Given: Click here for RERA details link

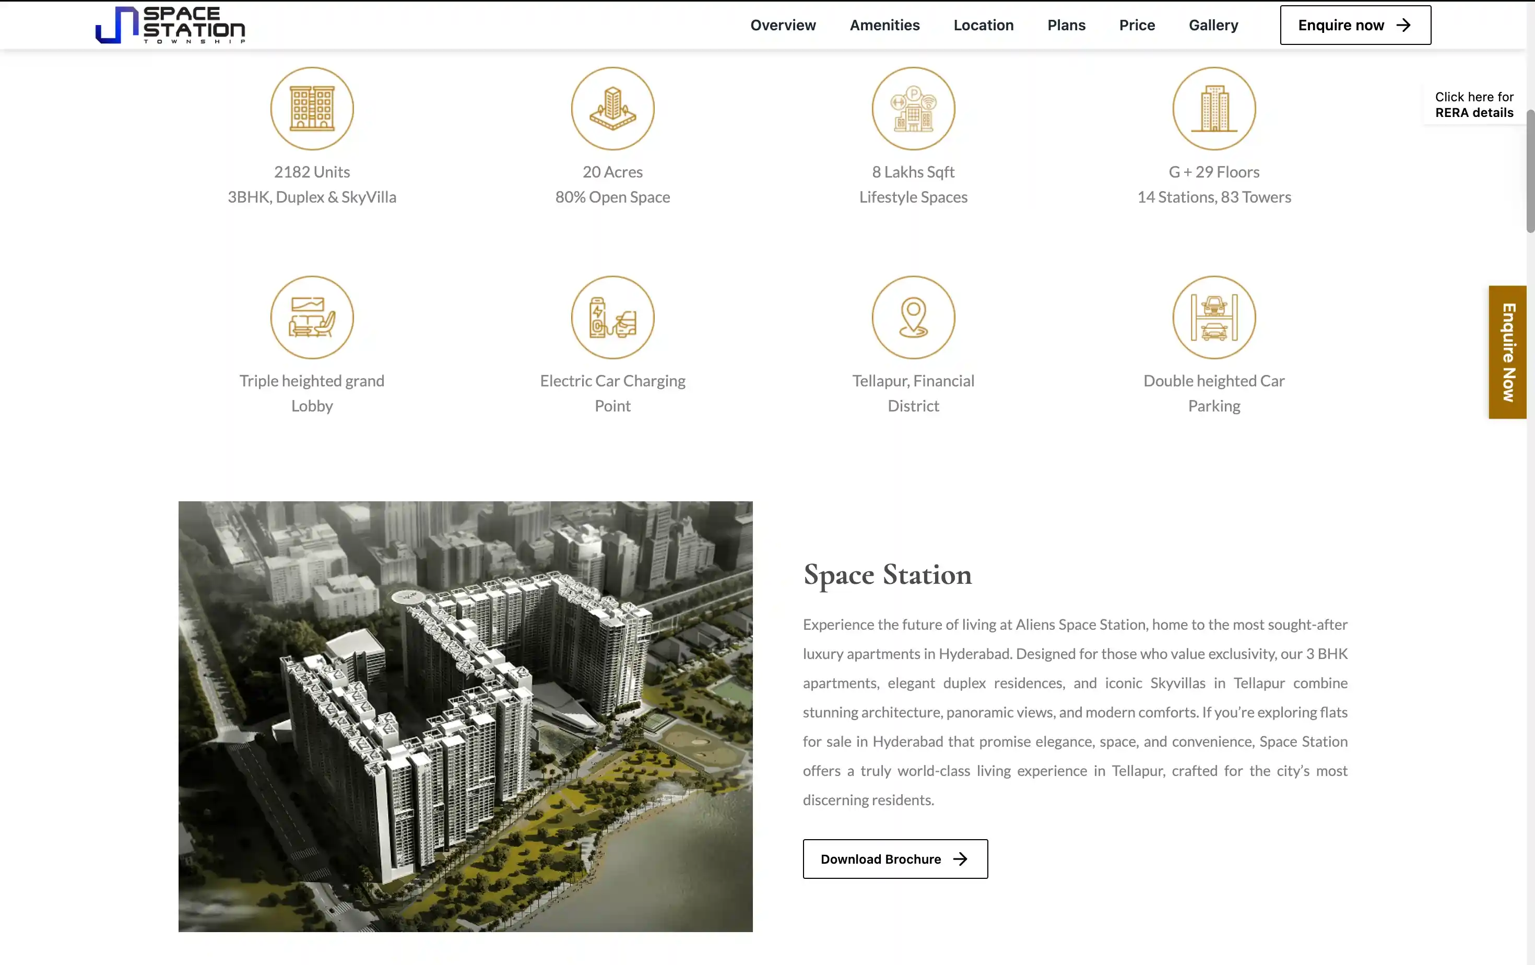Looking at the screenshot, I should click(x=1473, y=104).
